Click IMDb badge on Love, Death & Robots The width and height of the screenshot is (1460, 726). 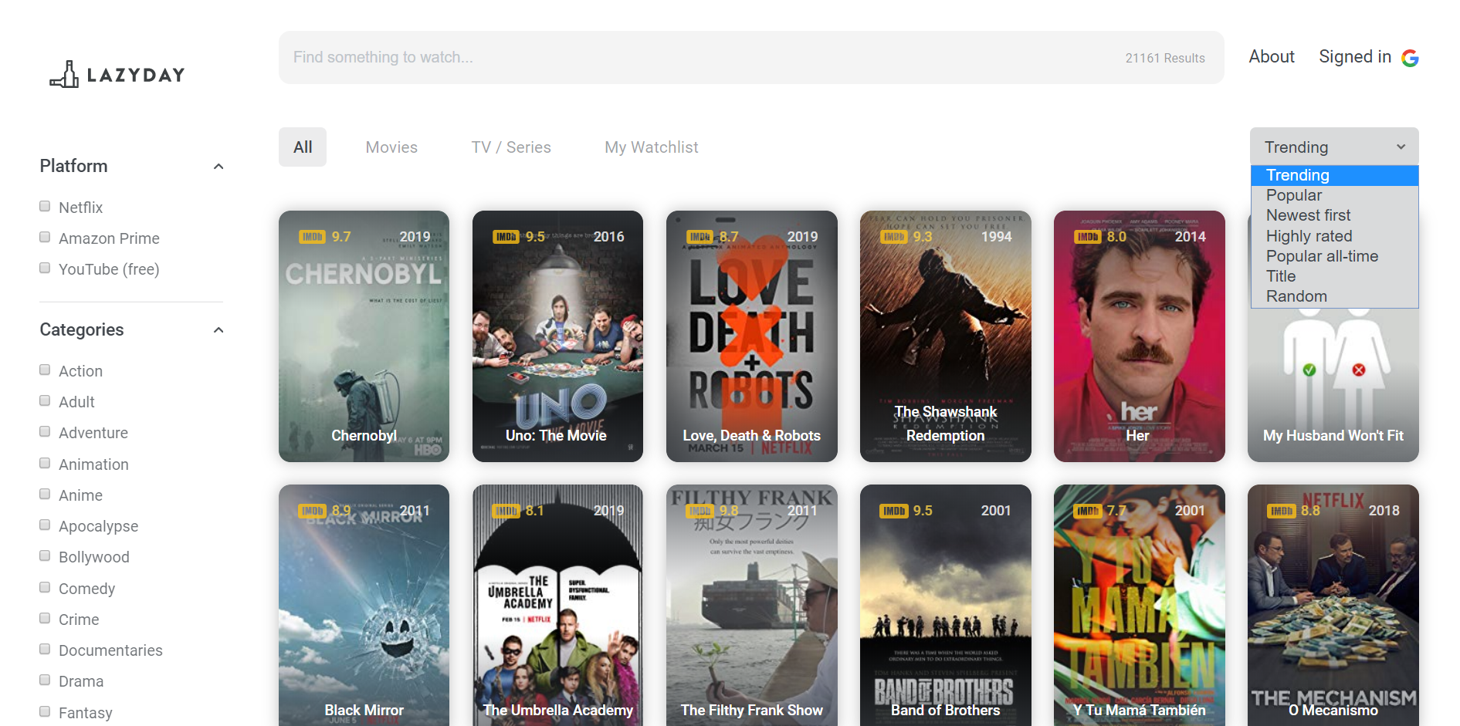click(700, 237)
